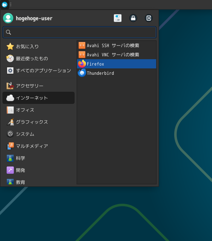The height and width of the screenshot is (241, 212).
Task: Open the アクセサリー category
Action: point(39,86)
